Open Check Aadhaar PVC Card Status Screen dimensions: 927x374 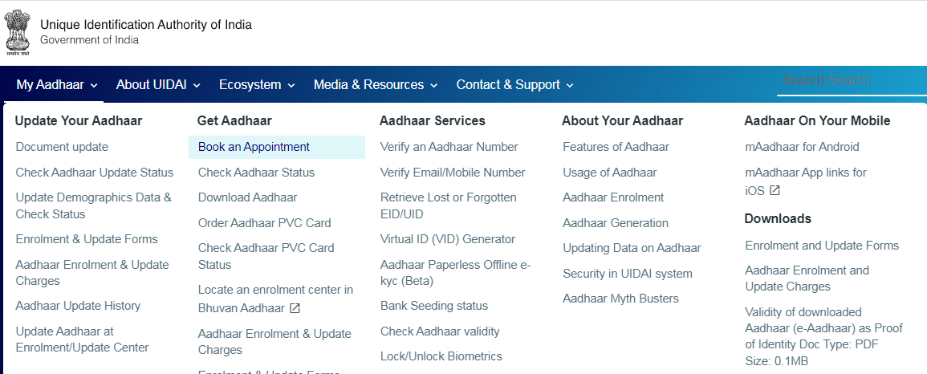266,256
